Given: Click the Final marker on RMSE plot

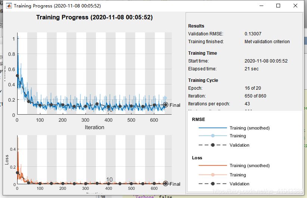Looking at the screenshot, I should point(166,105).
